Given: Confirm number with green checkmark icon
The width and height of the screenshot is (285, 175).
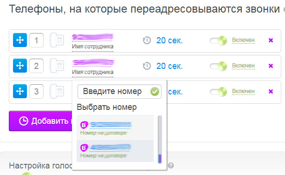Looking at the screenshot, I should tap(155, 92).
